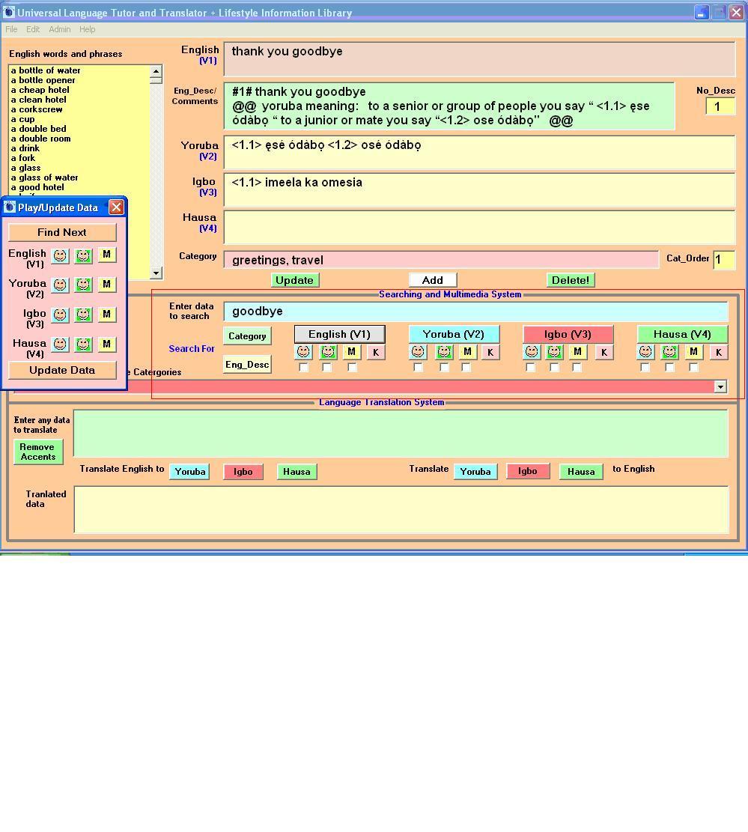Click the green smiley icon under Hausa (V4) search
Image resolution: width=748 pixels, height=832 pixels.
point(669,352)
